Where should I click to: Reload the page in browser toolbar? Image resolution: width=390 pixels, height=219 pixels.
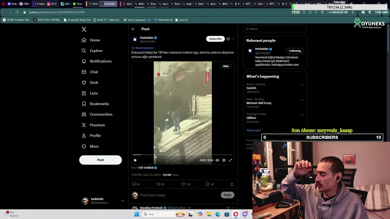pos(17,12)
